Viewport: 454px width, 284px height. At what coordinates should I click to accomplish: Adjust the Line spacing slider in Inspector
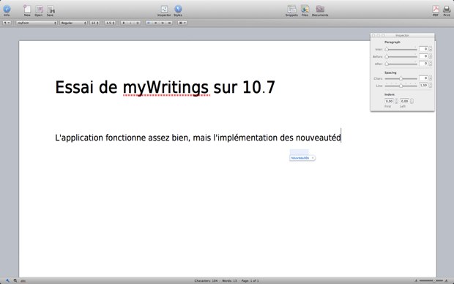pos(401,86)
